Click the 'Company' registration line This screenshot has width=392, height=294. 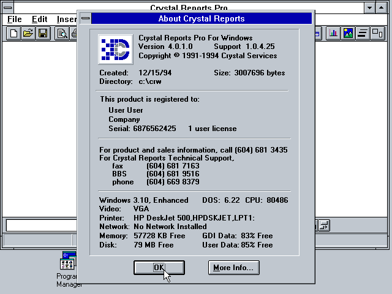124,119
